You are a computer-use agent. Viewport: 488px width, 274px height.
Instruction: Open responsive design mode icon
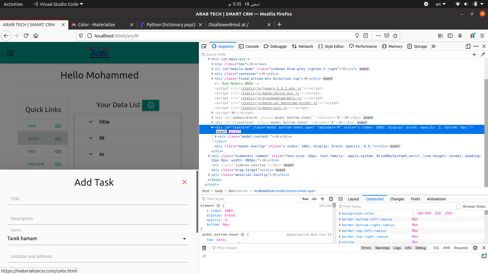[x=468, y=46]
